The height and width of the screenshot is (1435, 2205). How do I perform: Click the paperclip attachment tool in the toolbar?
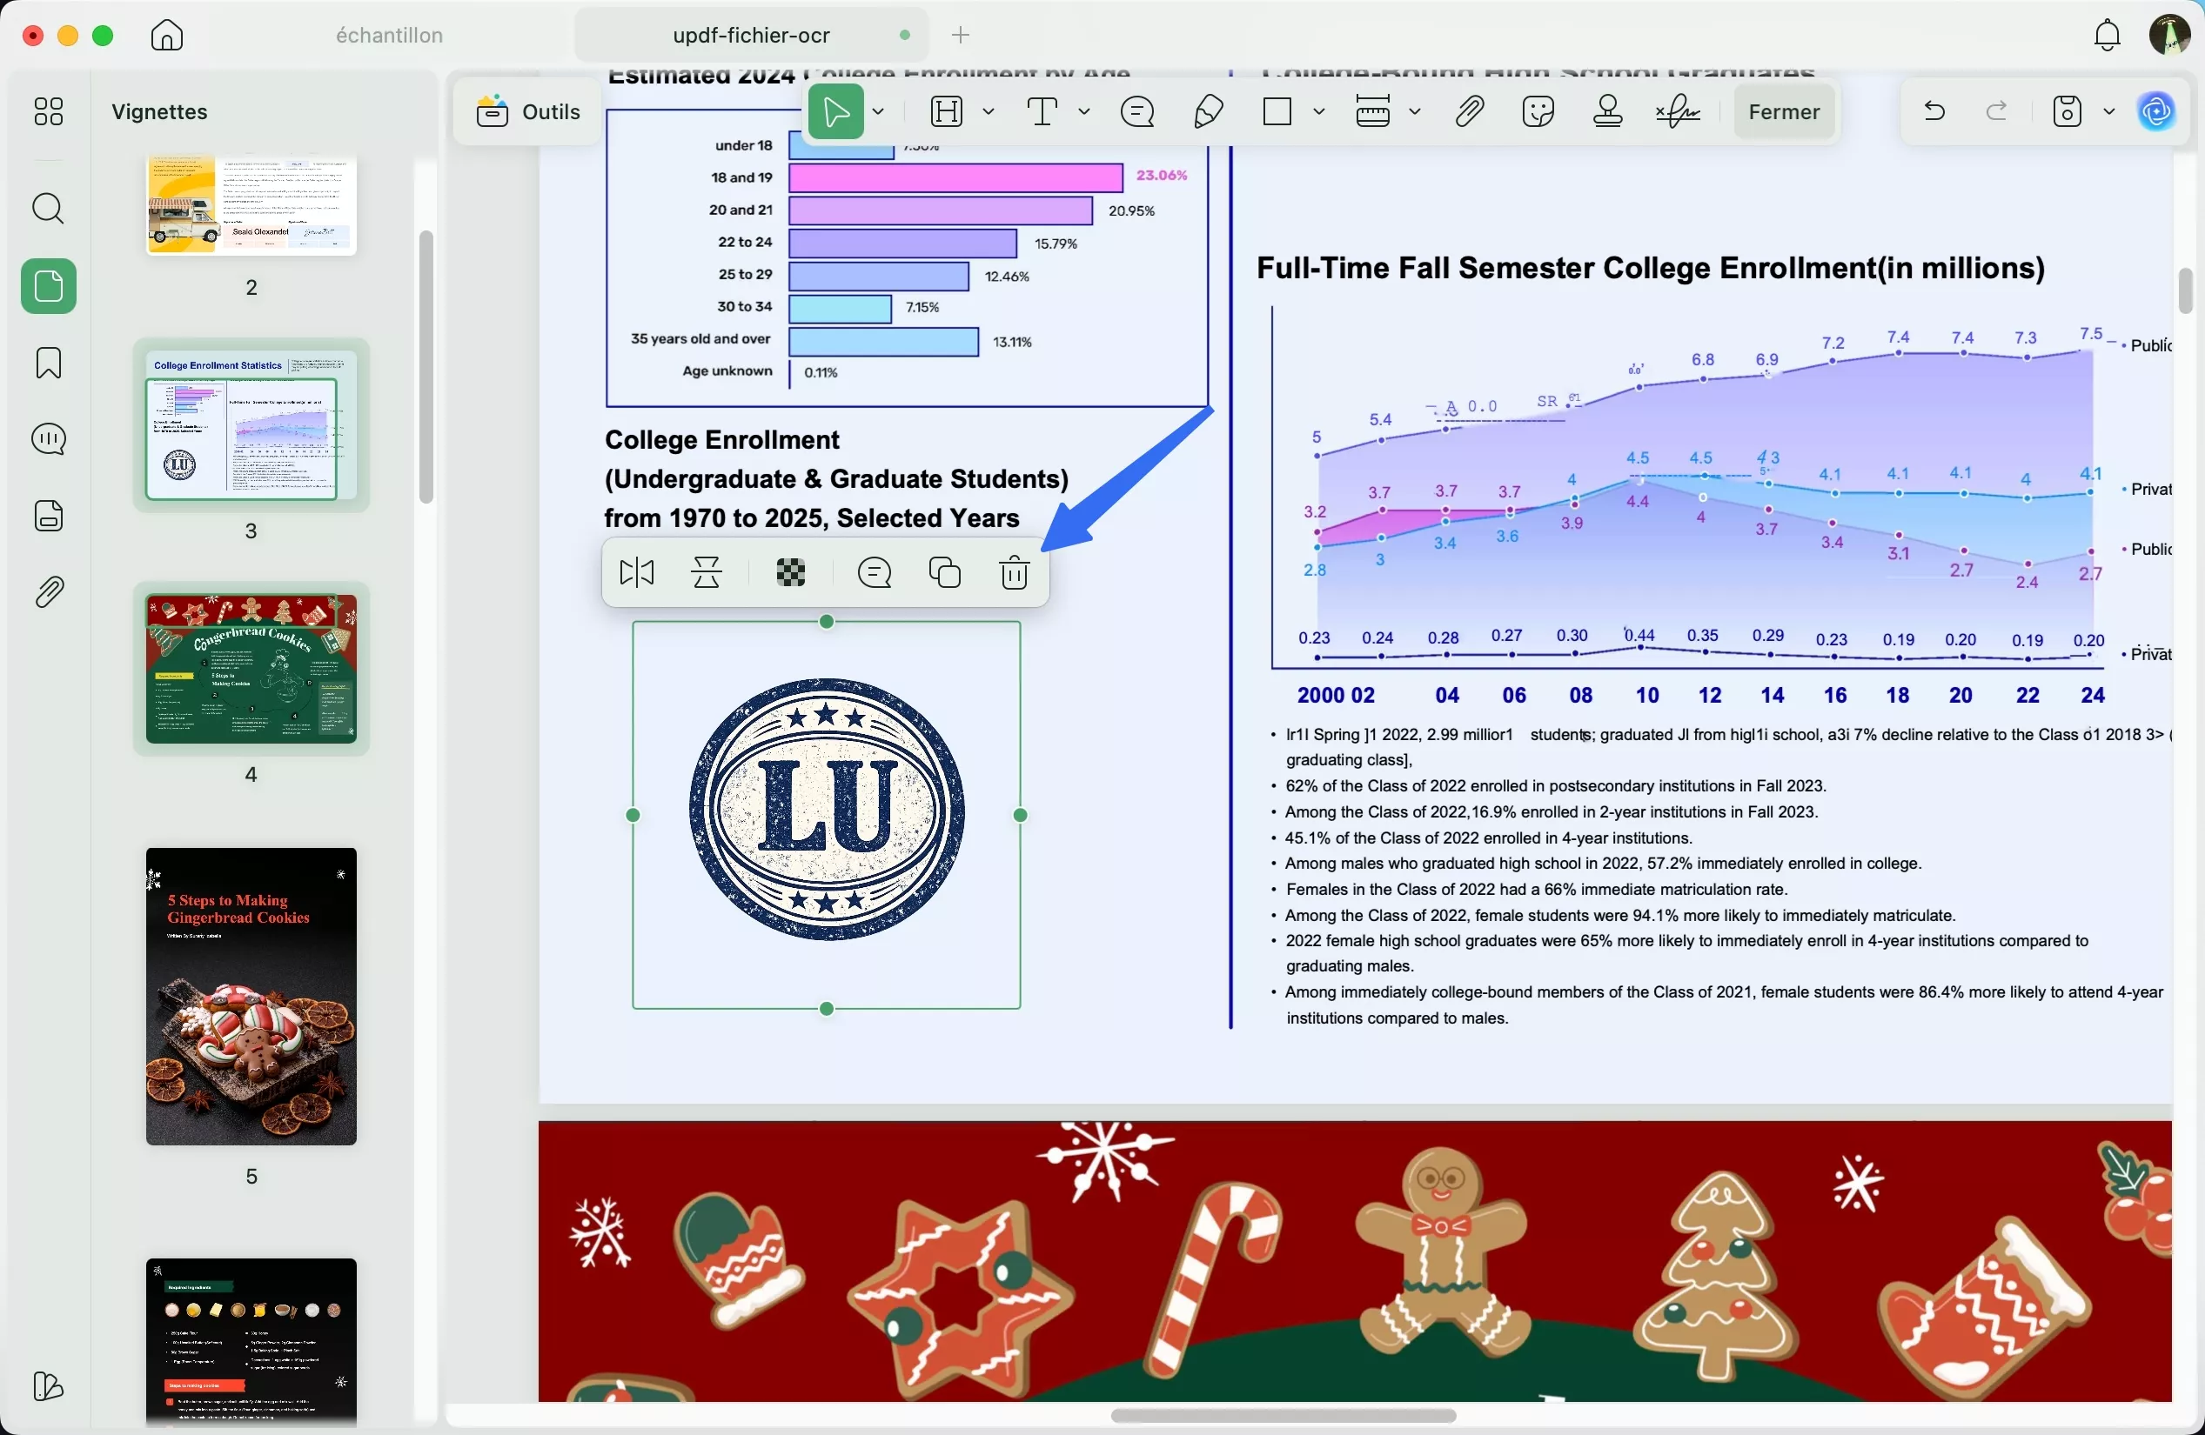pos(1469,112)
